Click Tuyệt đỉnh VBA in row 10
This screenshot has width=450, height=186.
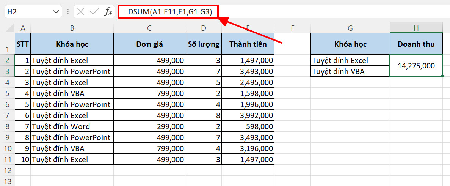click(72, 148)
